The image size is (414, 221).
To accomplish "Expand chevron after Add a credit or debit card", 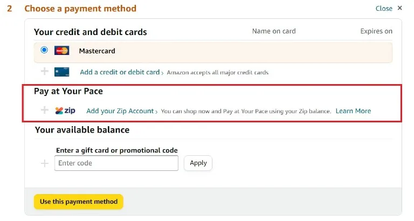I will [163, 72].
